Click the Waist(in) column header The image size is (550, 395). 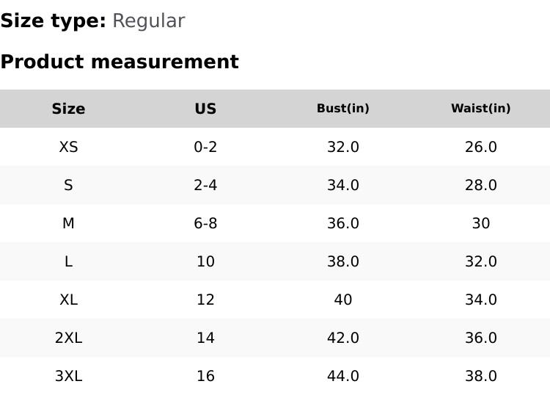[x=480, y=109]
